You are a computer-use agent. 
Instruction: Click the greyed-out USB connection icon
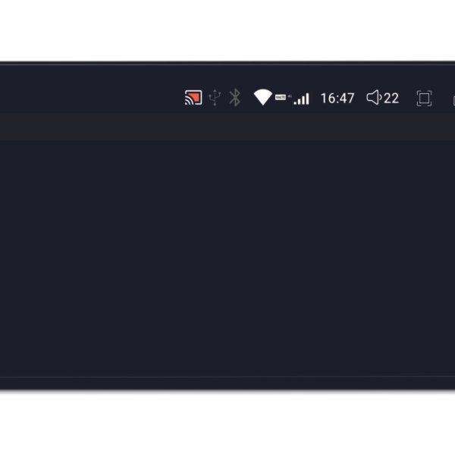click(x=215, y=98)
